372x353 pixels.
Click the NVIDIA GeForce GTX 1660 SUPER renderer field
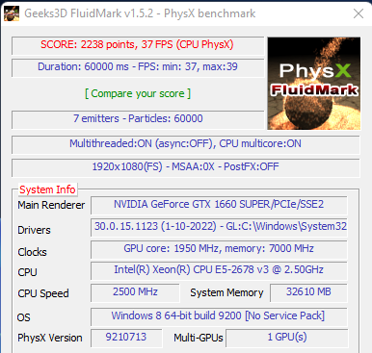tap(219, 205)
